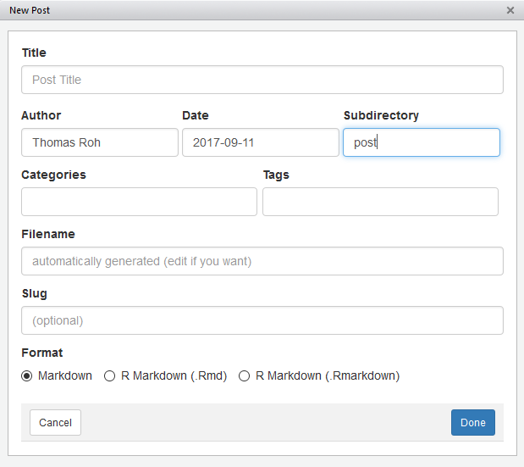Click the Filename label text

click(x=48, y=234)
